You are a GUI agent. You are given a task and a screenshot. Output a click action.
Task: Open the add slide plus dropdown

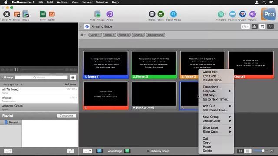[87, 151]
